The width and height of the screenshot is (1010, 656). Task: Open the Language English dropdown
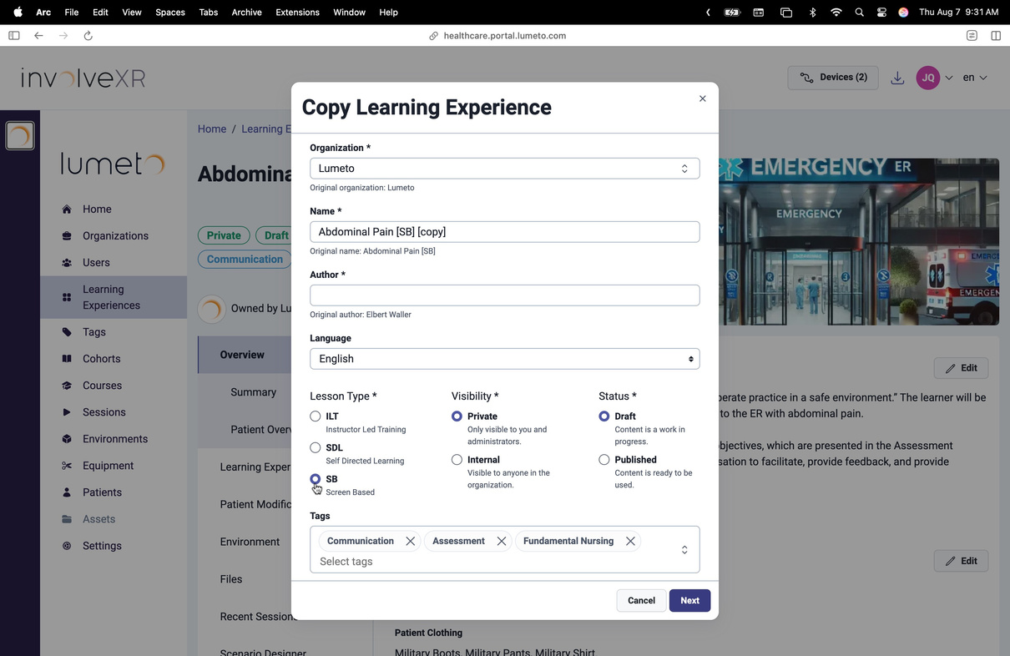(504, 359)
